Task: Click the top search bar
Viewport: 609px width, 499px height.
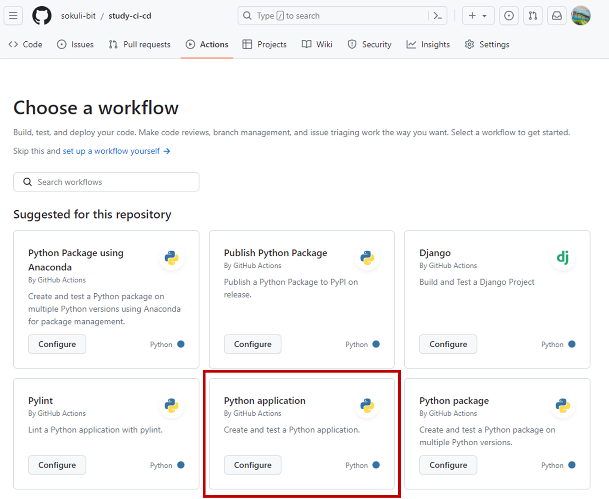Action: [342, 16]
